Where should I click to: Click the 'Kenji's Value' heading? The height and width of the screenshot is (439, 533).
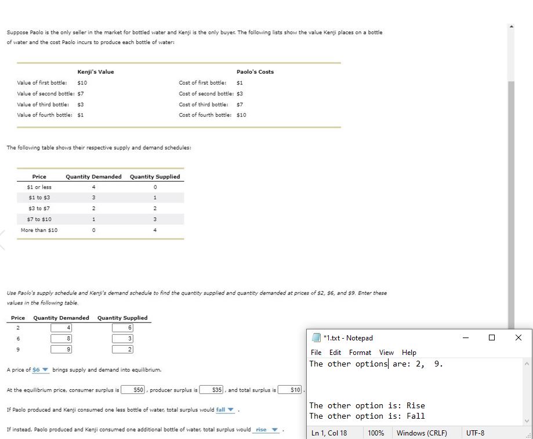coord(96,72)
